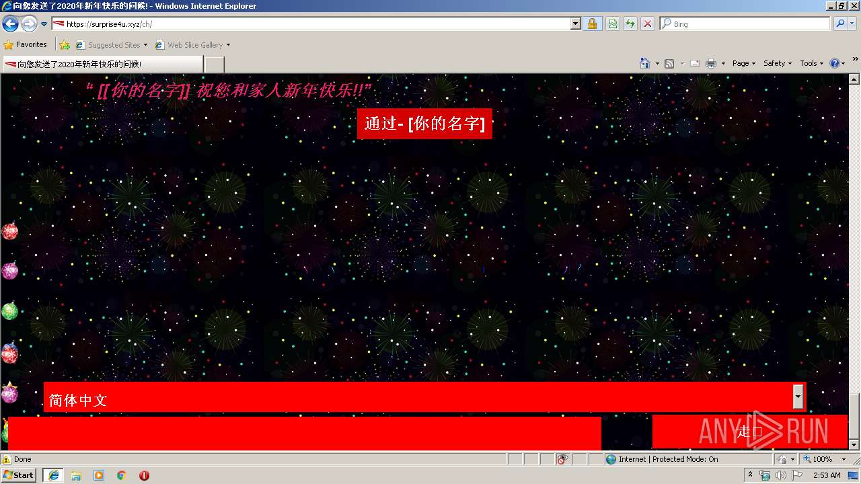
Task: Click the red 走 go button
Action: [x=750, y=432]
